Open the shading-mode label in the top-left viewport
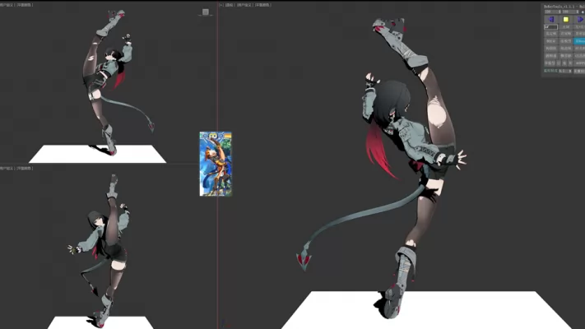585x329 pixels. (24, 5)
